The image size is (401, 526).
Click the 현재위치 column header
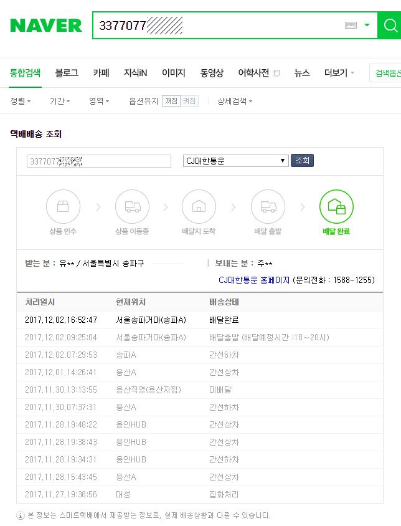point(131,302)
